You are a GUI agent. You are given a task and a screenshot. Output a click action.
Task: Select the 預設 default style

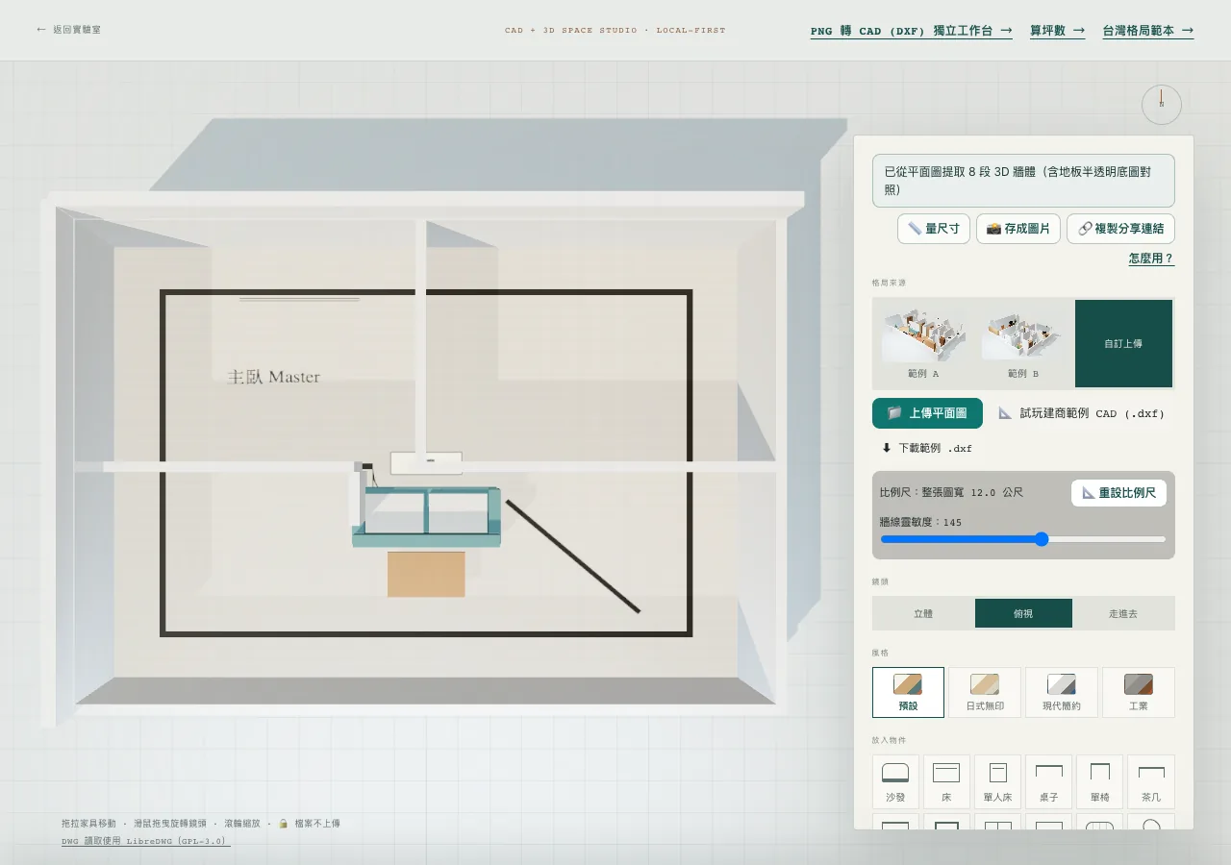(x=908, y=692)
